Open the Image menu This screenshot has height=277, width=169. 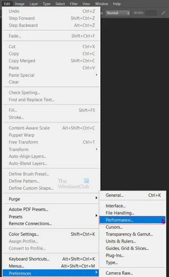[x=20, y=4]
